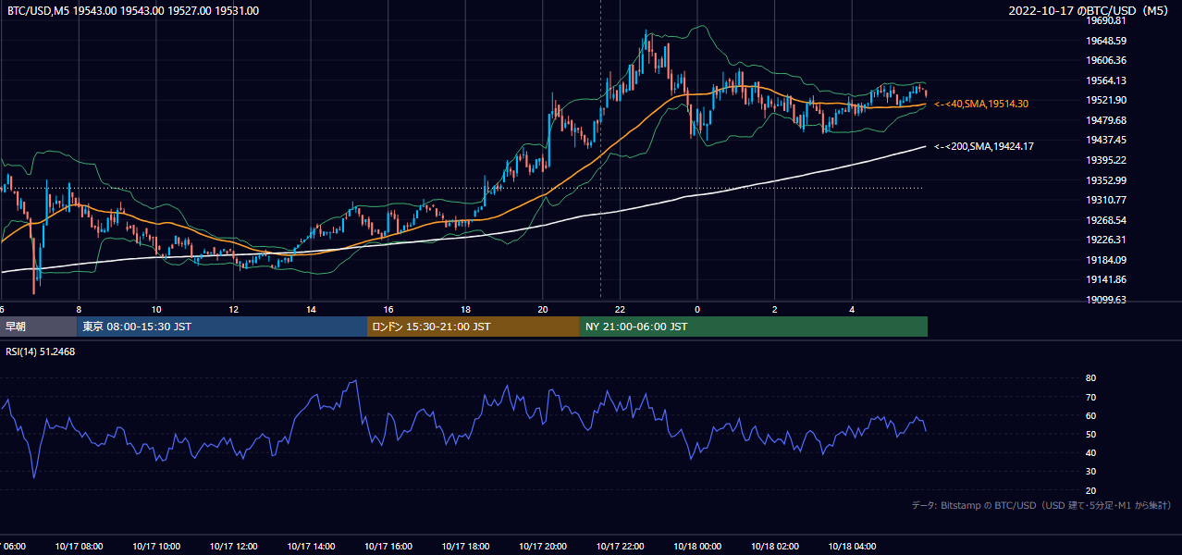Select the ロンドン 15:30-21:00 JST session bar
The image size is (1182, 555).
(x=474, y=327)
